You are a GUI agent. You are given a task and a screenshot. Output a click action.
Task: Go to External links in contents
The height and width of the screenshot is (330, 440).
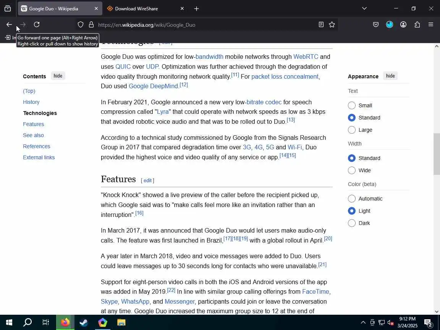point(39,157)
